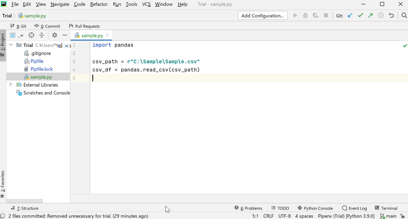Viewport: 408px width, 219px height.
Task: Click the Project panel horizontal scrollbar
Action: pos(24,201)
